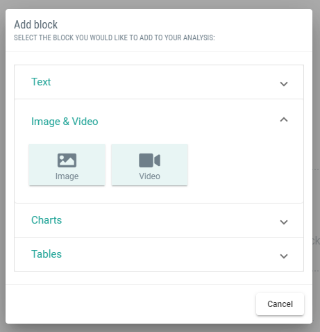Screen dimensions: 320x332
Task: Click the Cancel button
Action: point(280,304)
